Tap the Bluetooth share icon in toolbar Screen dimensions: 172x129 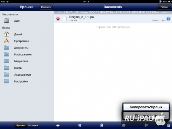click(x=146, y=125)
